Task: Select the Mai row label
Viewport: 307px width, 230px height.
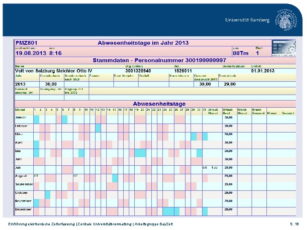Action: (18, 151)
